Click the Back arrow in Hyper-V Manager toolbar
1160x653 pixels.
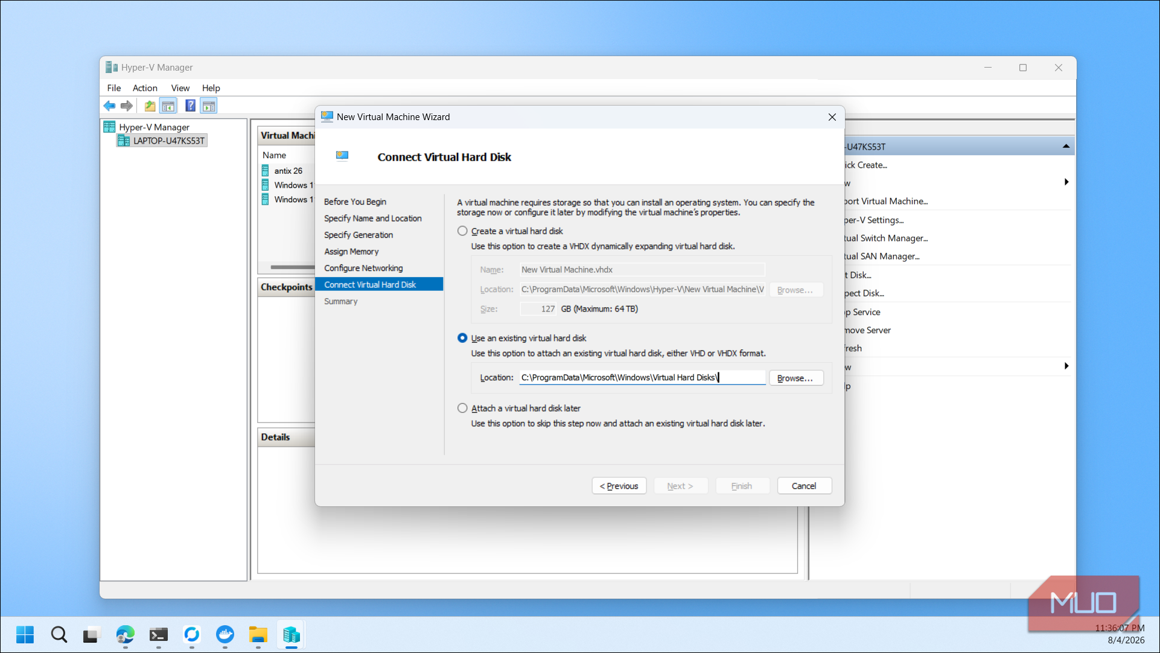click(x=109, y=106)
